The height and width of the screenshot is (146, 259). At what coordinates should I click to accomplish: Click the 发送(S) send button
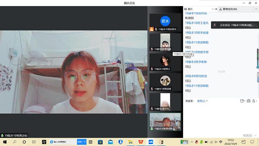tap(247, 135)
